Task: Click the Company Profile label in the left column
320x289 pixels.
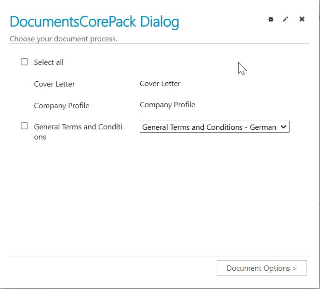Action: point(62,106)
